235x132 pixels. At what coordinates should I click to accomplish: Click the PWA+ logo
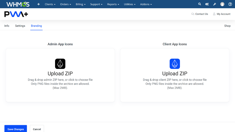coord(16,14)
